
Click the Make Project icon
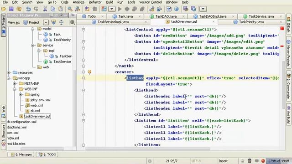pyautogui.click(x=104, y=9)
